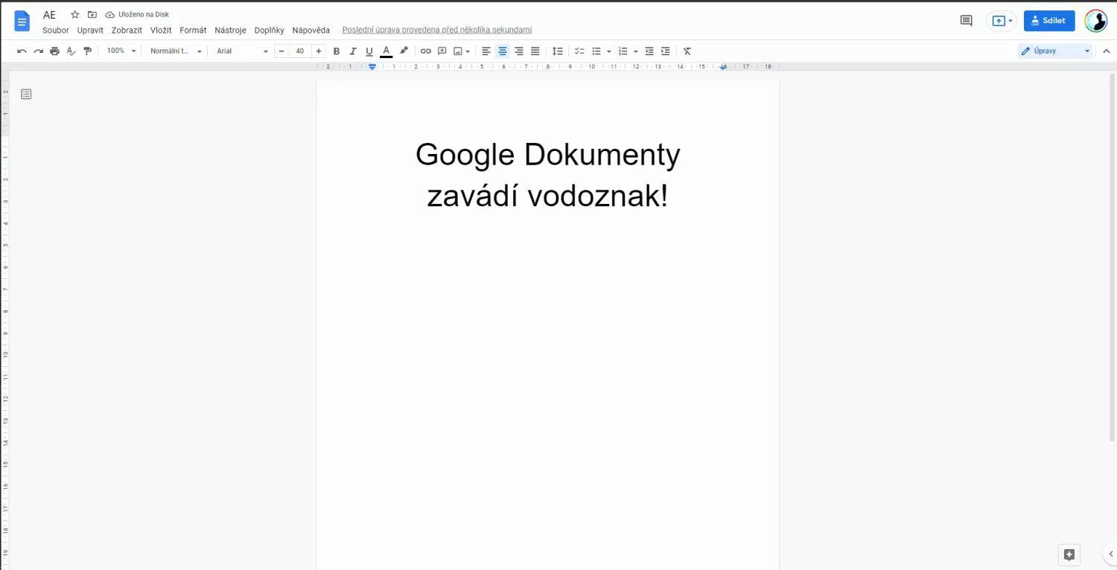Screen dimensions: 1117x570
Task: Open the Zobrazit menu
Action: tap(127, 31)
